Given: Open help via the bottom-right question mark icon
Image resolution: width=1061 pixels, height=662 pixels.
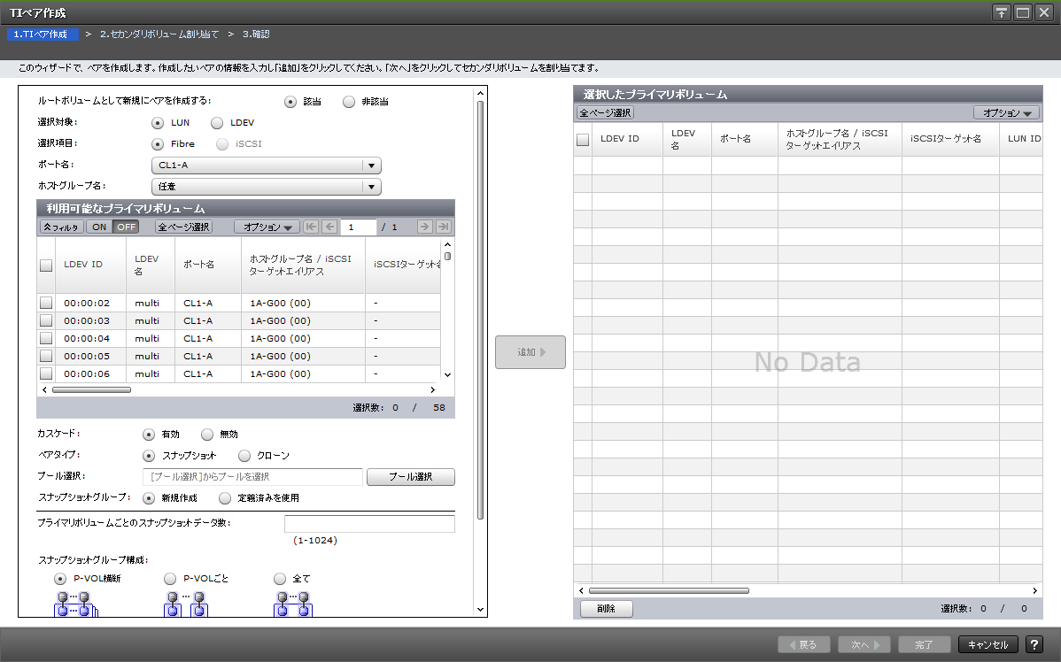Looking at the screenshot, I should point(1034,644).
